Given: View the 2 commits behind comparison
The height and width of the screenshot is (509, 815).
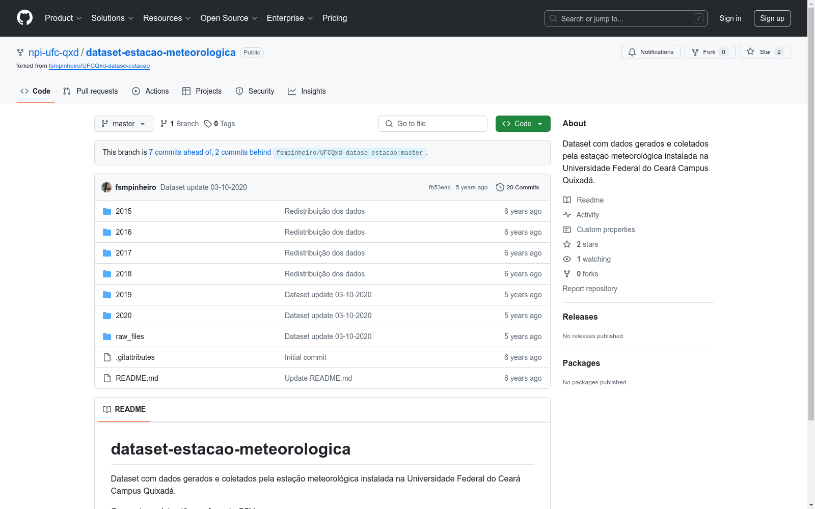Looking at the screenshot, I should tap(243, 152).
